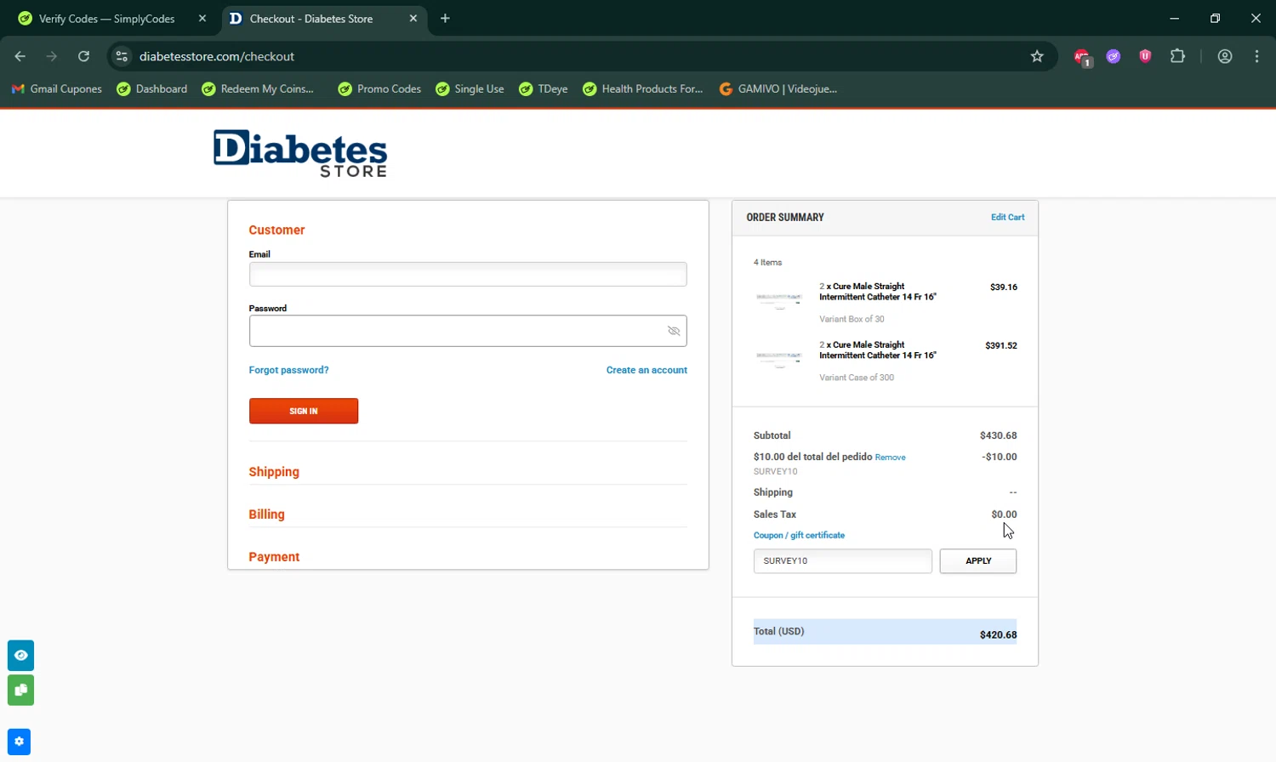Click the green copy widget icon

coord(20,690)
